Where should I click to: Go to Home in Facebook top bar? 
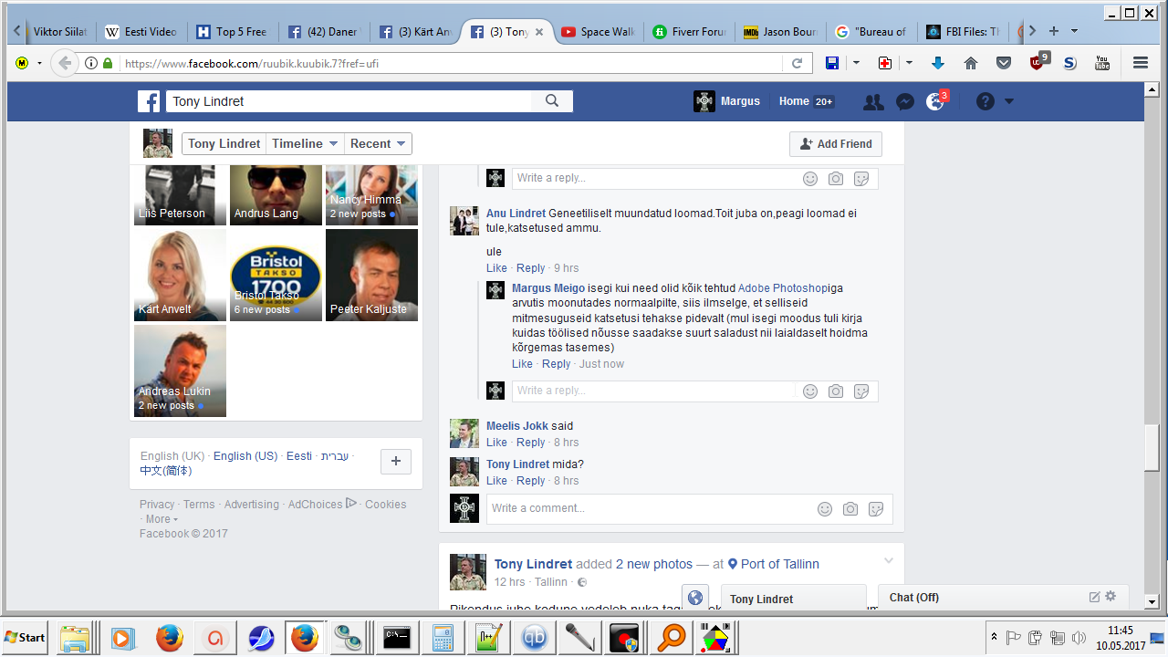(x=794, y=101)
